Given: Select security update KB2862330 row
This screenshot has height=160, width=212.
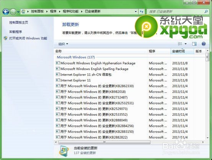Looking at the screenshot, I should coord(129,86).
